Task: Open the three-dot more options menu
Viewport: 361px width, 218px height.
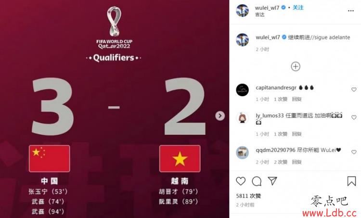Action: point(350,11)
